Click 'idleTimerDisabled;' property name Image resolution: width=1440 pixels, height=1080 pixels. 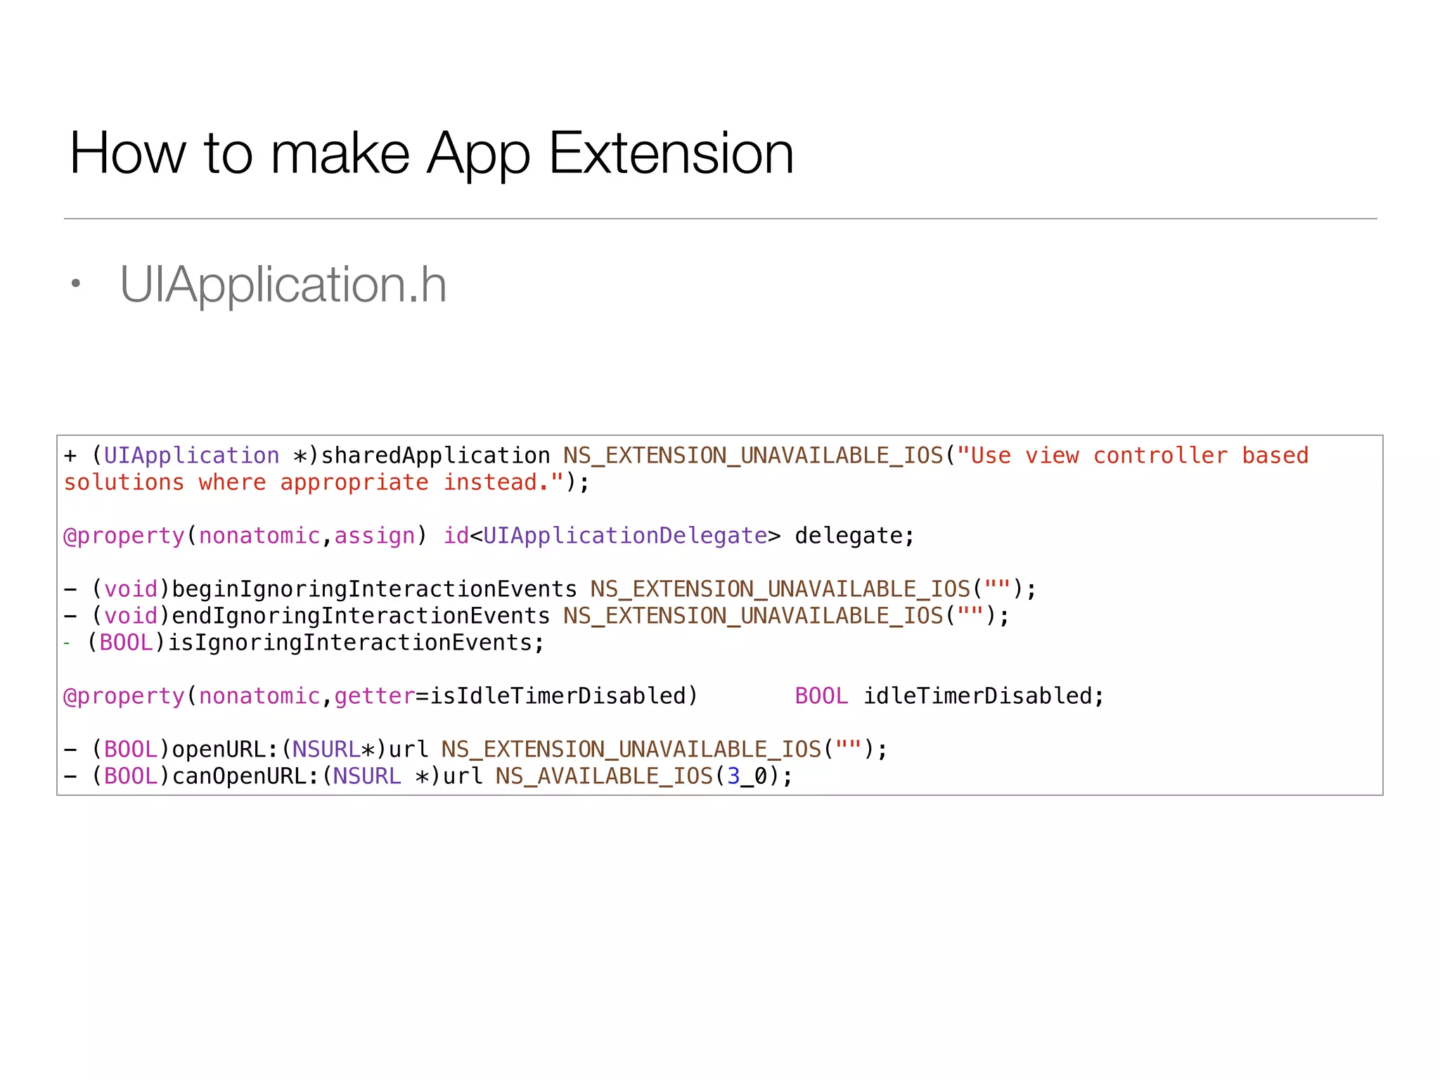(984, 696)
